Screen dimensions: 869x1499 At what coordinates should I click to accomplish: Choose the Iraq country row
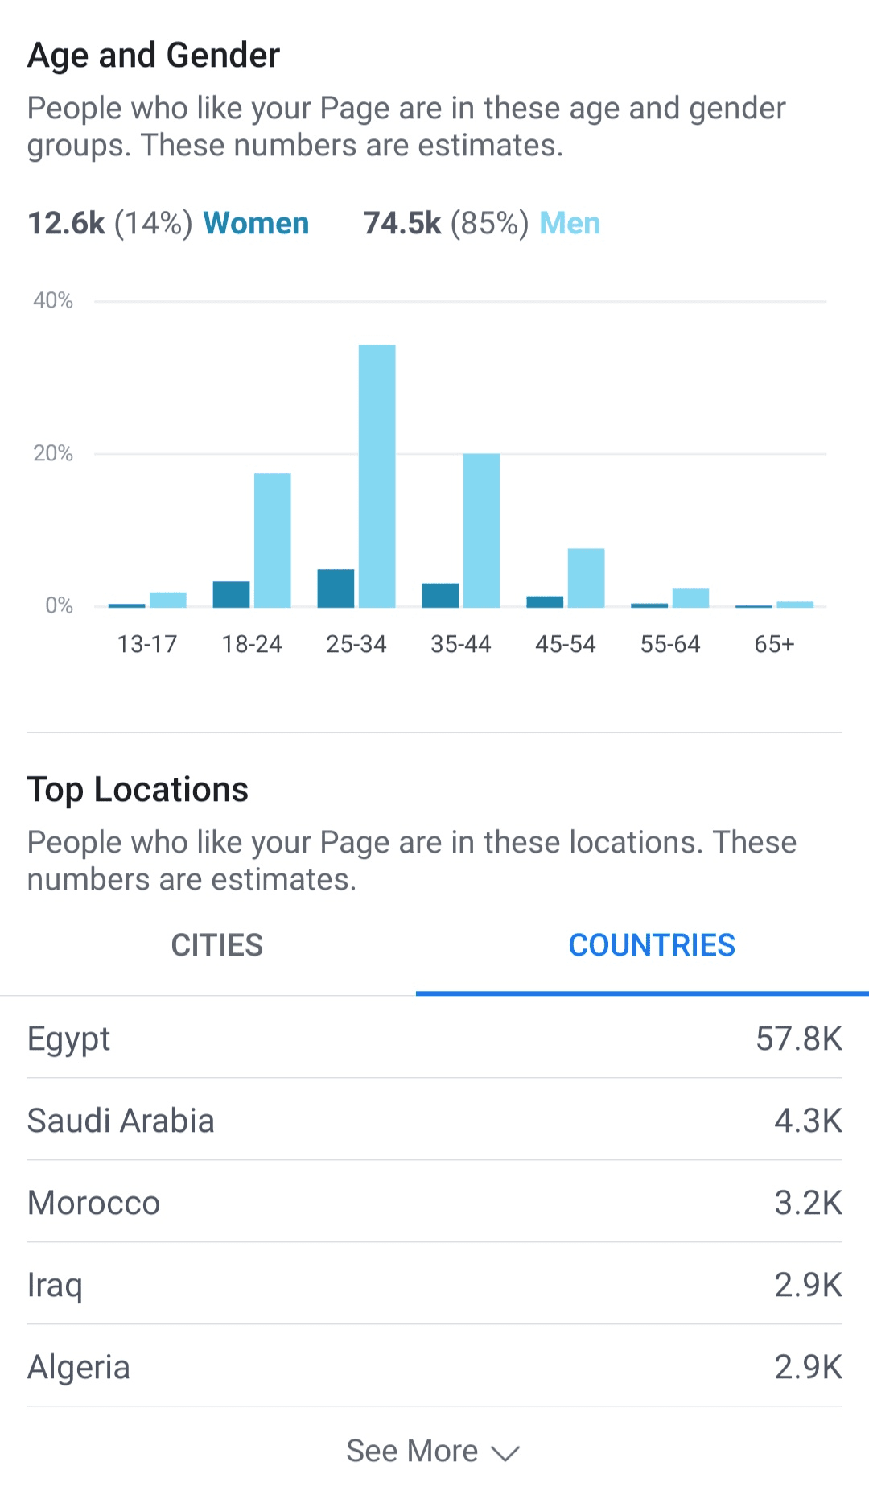pyautogui.click(x=434, y=1285)
